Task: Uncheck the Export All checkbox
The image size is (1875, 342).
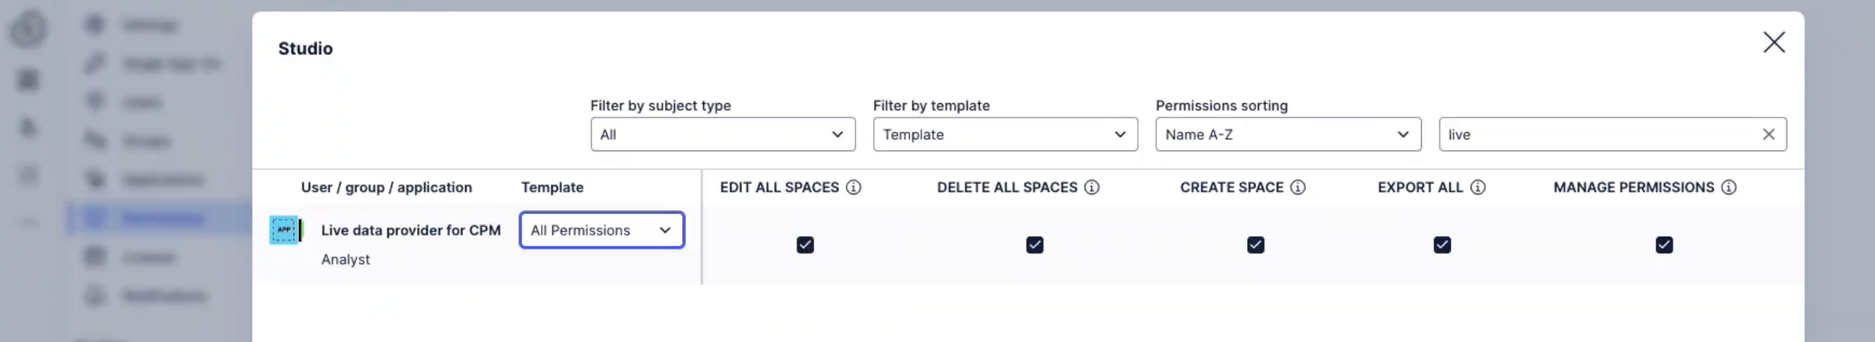Action: (x=1441, y=244)
